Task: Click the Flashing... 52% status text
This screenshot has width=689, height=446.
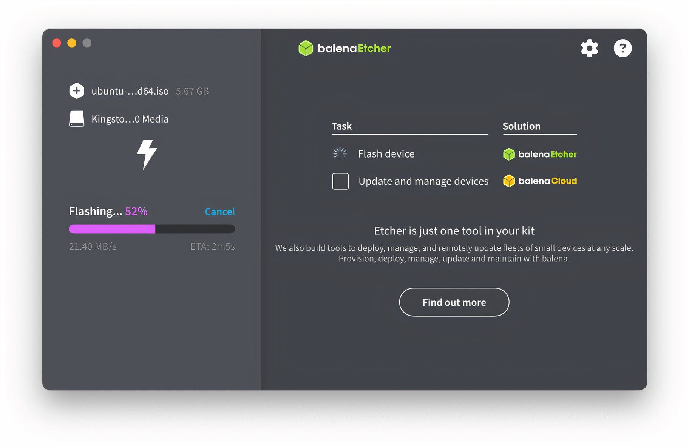Action: 108,211
